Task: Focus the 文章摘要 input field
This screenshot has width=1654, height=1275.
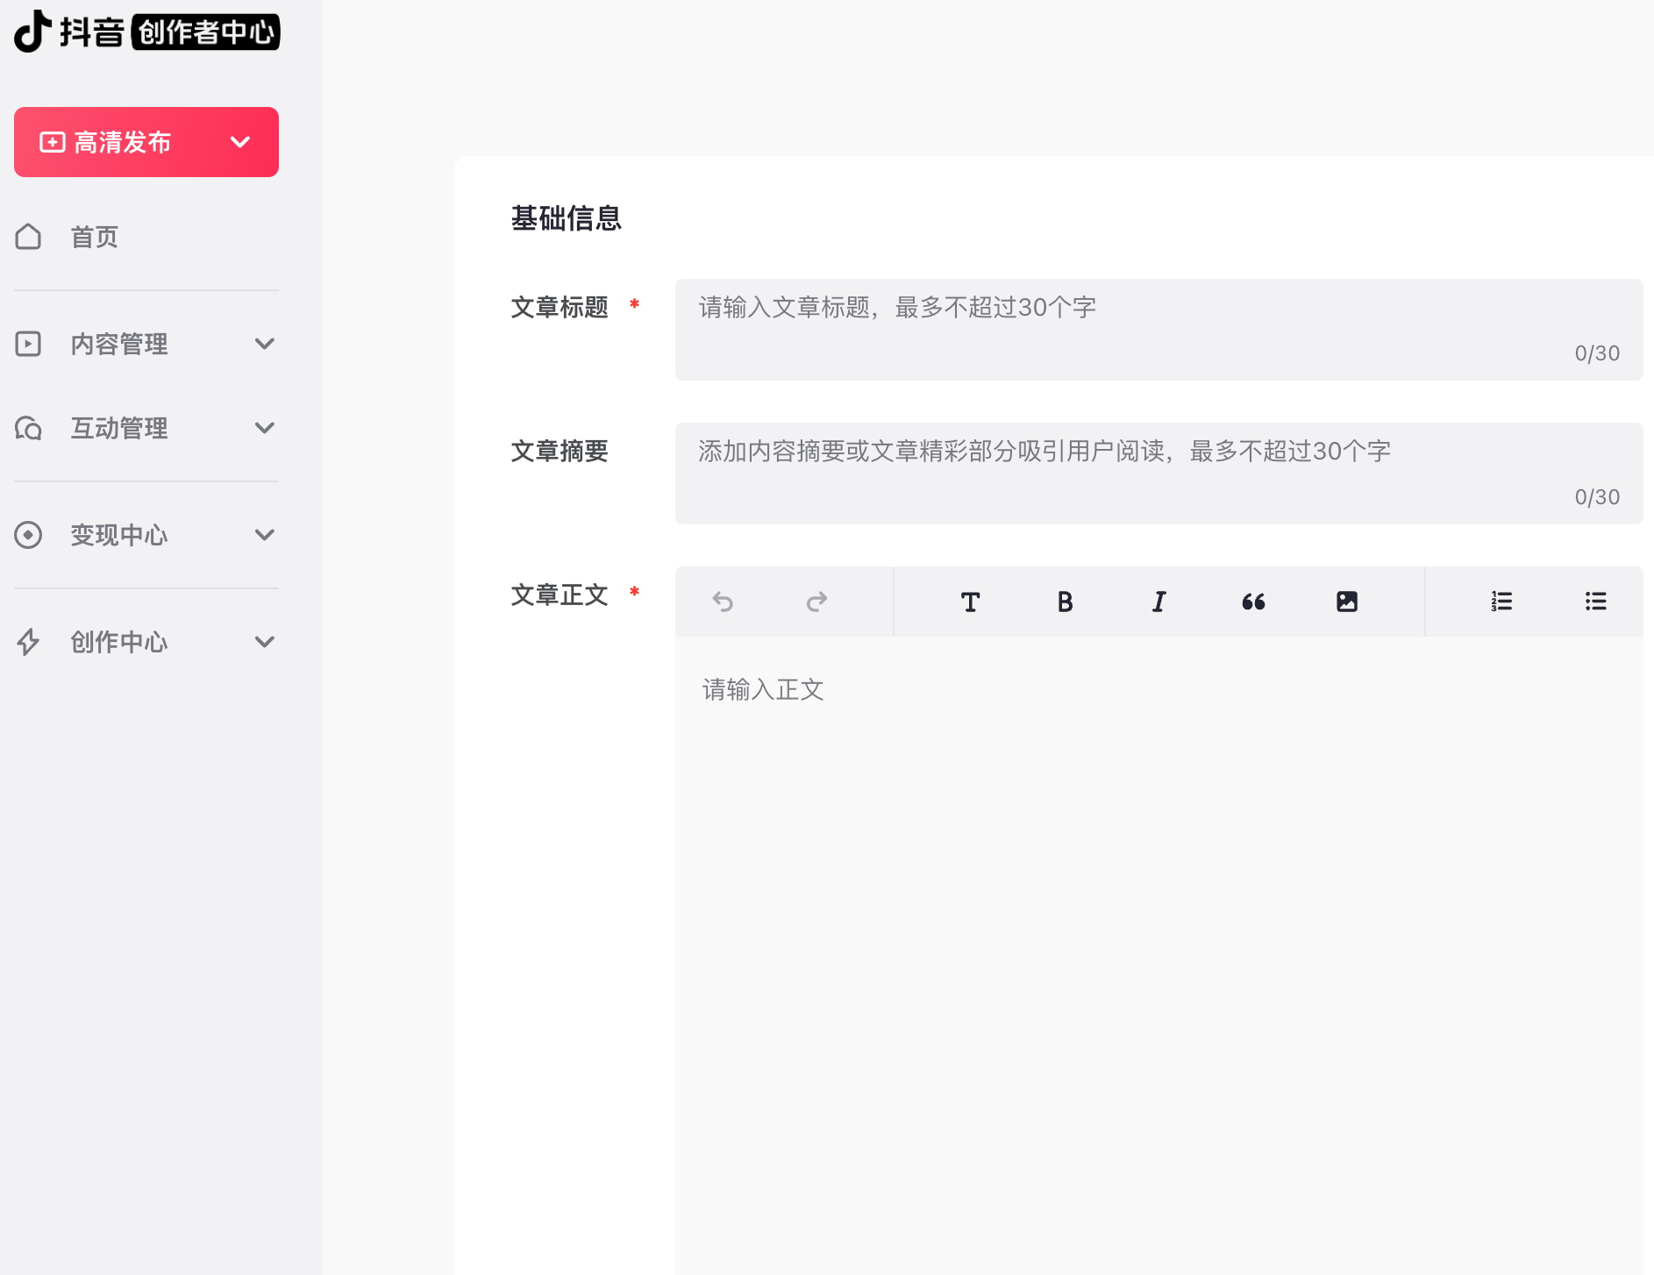Action: pos(1159,474)
